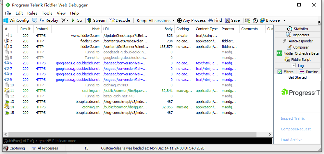Open the Keep: All sessions dropdown

click(156, 21)
